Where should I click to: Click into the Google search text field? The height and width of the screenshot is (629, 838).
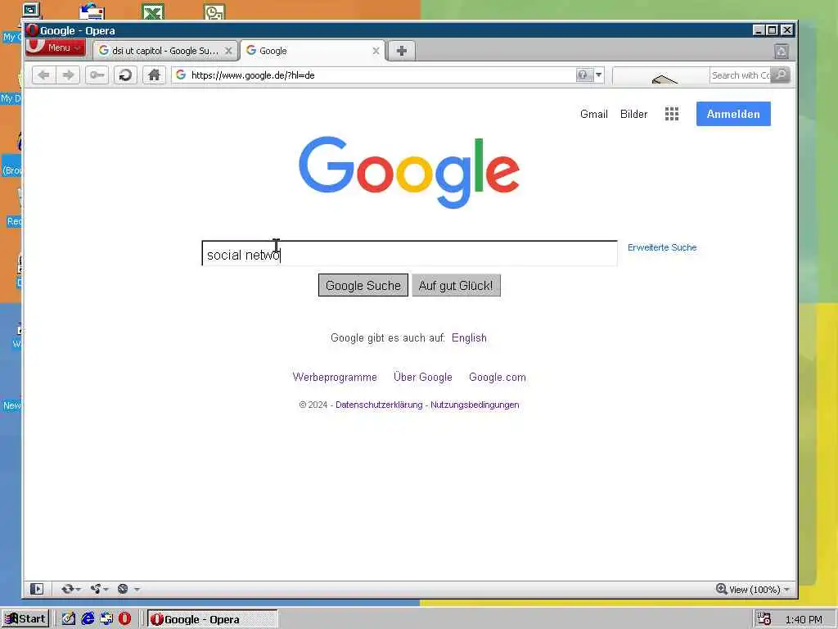pyautogui.click(x=409, y=254)
